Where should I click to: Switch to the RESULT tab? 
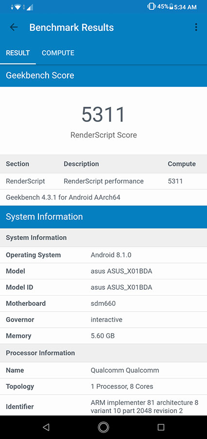(18, 53)
